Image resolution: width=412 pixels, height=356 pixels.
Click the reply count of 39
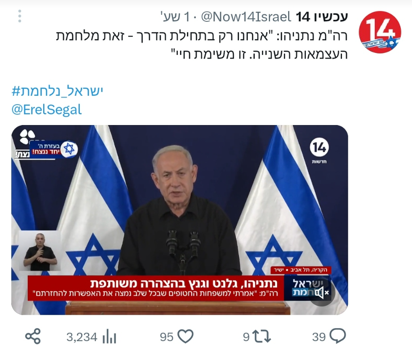319,337
